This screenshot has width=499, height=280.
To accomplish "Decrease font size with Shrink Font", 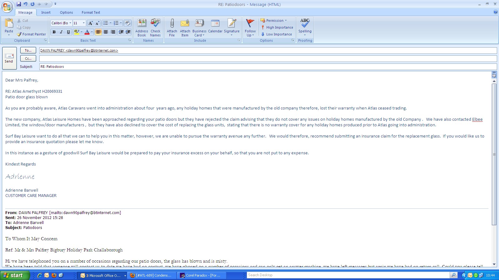I will click(x=97, y=23).
